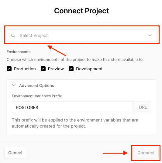Disable the Development environment checkbox
The image size is (162, 163).
pyautogui.click(x=71, y=69)
